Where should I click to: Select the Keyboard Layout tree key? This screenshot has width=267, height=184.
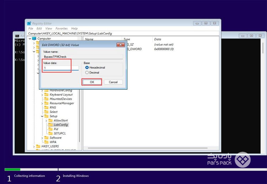point(61,94)
